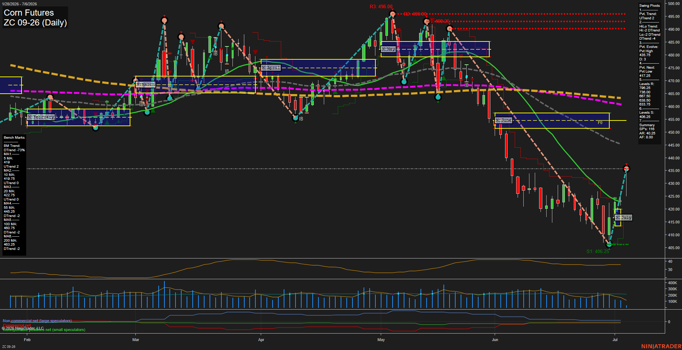682x350 pixels.
Task: Select the AR: 40.25 summary value
Action: point(647,133)
